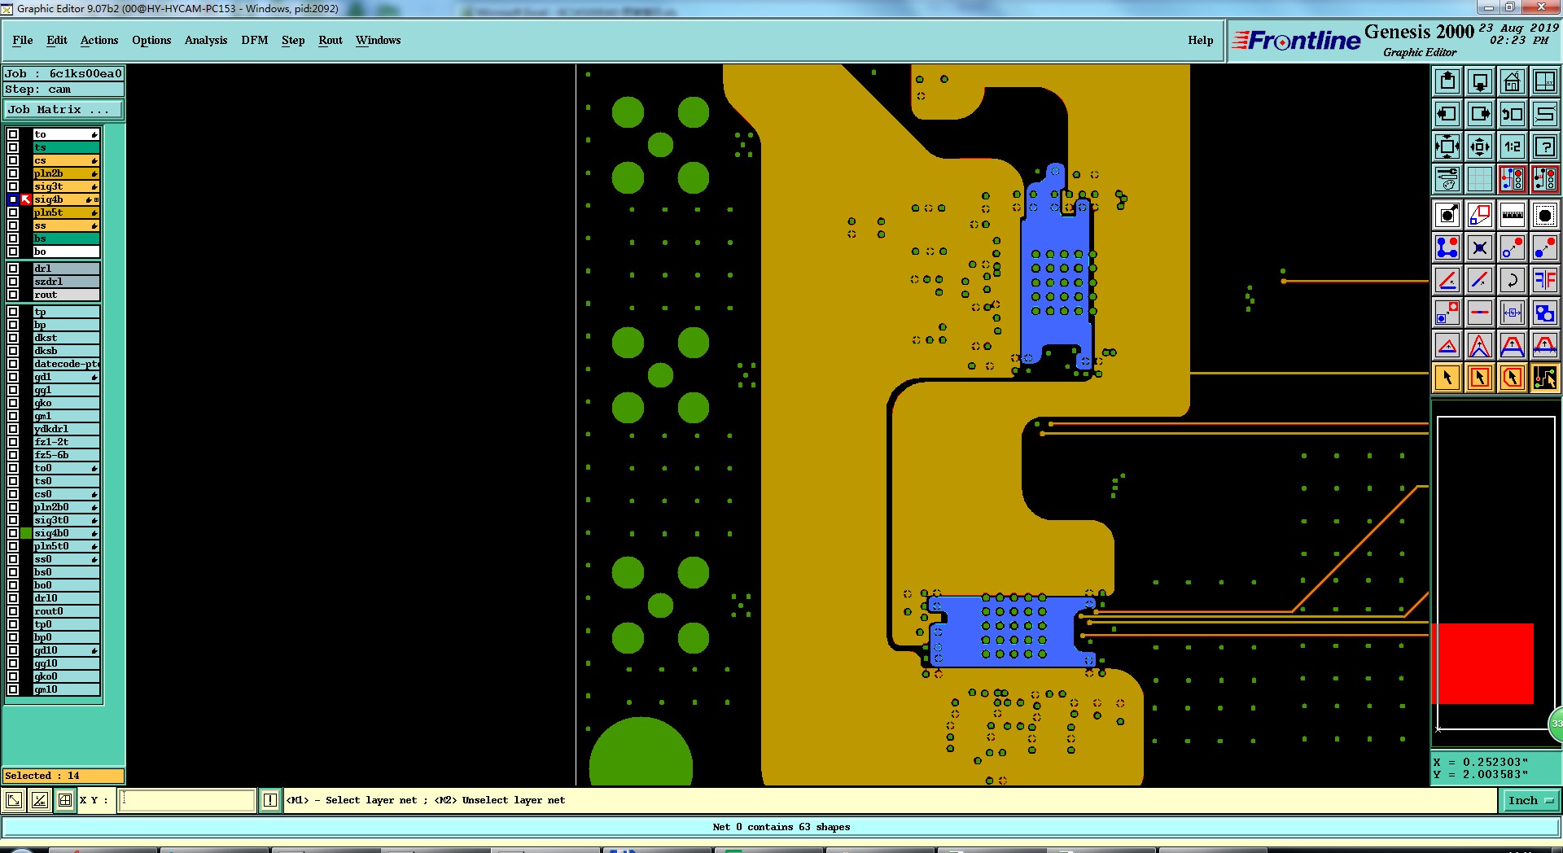The height and width of the screenshot is (853, 1563).
Task: Select the area zoom red-blue squares icon
Action: (1480, 215)
